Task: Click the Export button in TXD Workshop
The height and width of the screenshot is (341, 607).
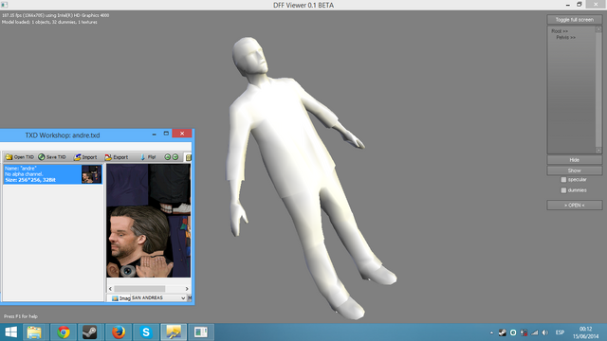Action: pos(117,157)
